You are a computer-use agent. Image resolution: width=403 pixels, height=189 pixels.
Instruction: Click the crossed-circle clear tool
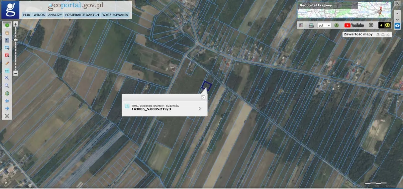pyautogui.click(x=7, y=116)
